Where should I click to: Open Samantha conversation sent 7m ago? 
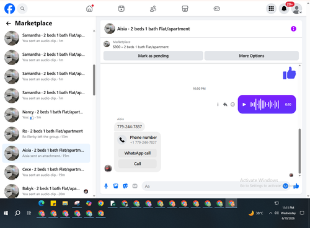[46, 95]
